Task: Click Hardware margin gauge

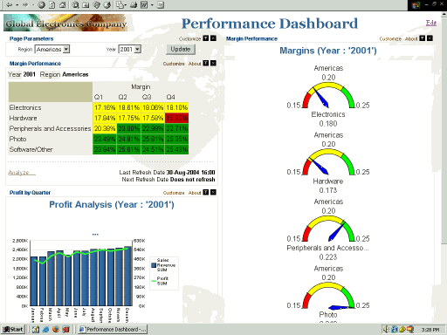Action: [328, 162]
